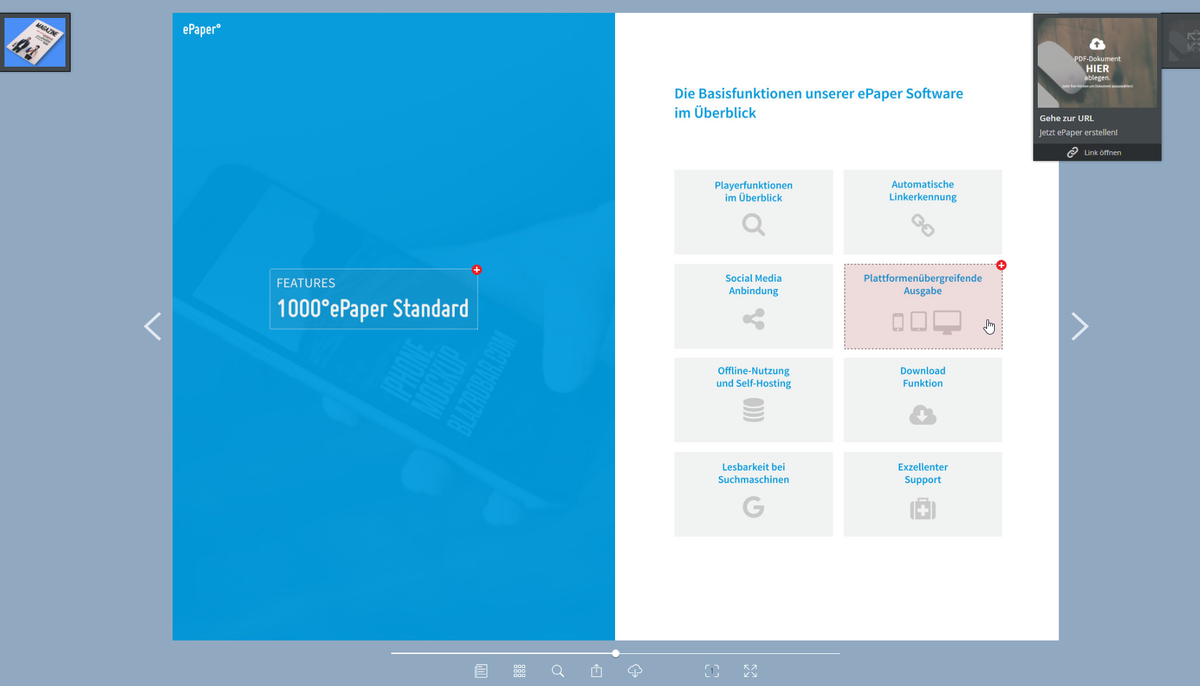Open the Lesbarkeit bei Suchmaschinen tile

coord(754,494)
